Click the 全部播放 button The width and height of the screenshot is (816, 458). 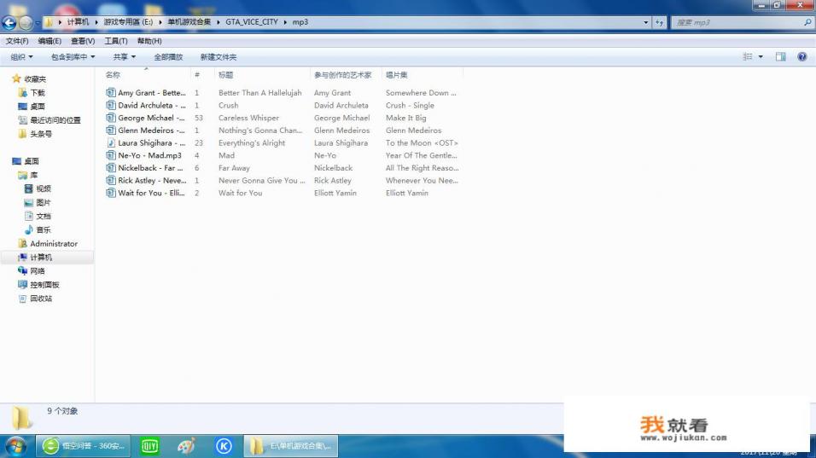point(168,57)
